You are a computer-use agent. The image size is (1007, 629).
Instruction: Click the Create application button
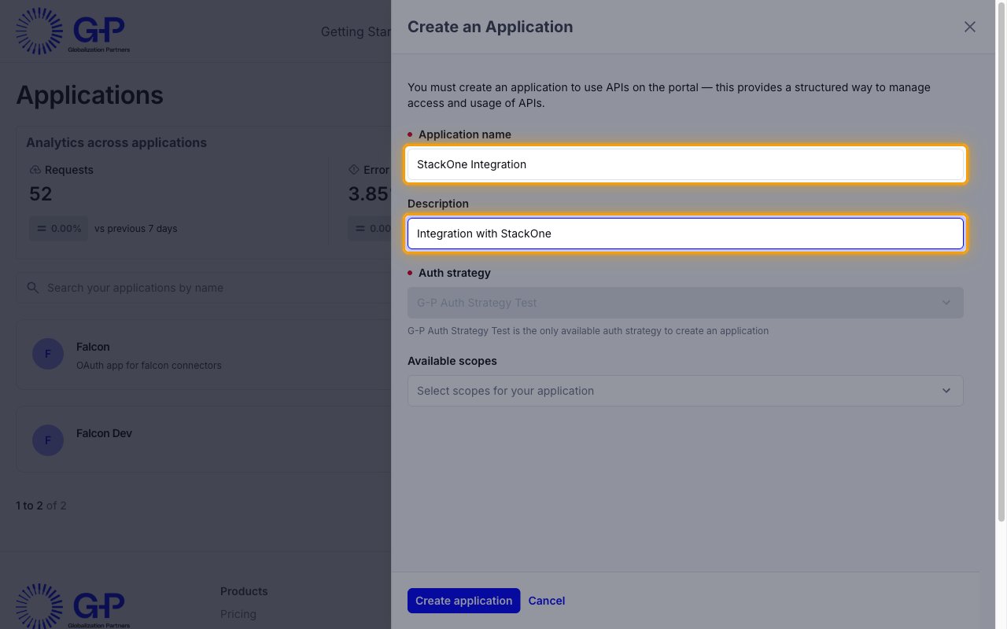tap(463, 601)
